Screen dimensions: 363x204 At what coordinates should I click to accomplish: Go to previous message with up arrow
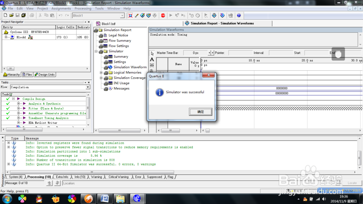(x=49, y=183)
